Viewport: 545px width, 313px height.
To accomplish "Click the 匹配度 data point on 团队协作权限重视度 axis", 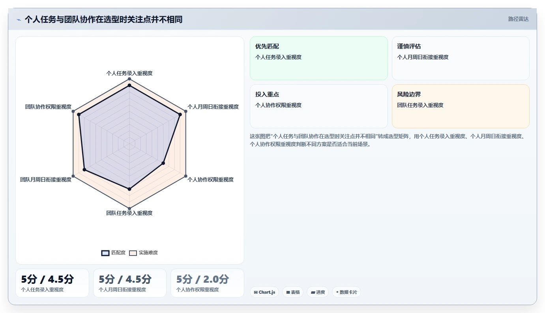I will [79, 115].
